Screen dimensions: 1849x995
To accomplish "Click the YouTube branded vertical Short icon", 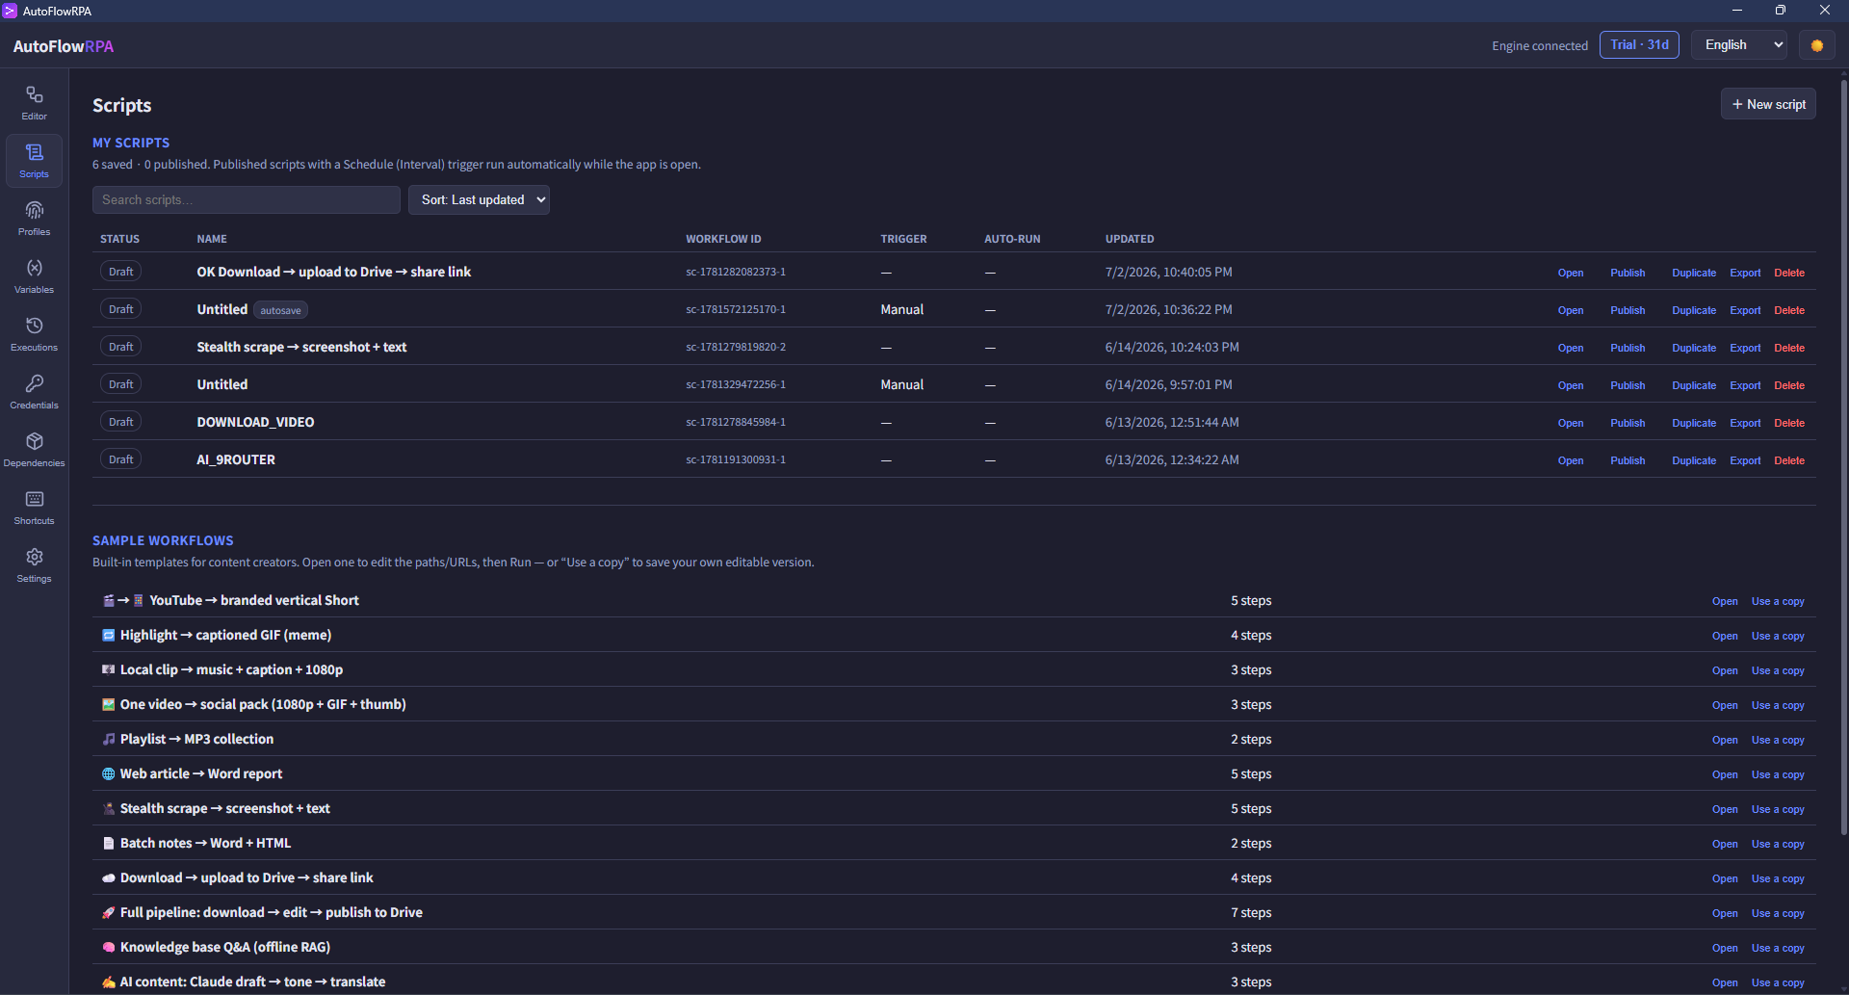I will (123, 600).
